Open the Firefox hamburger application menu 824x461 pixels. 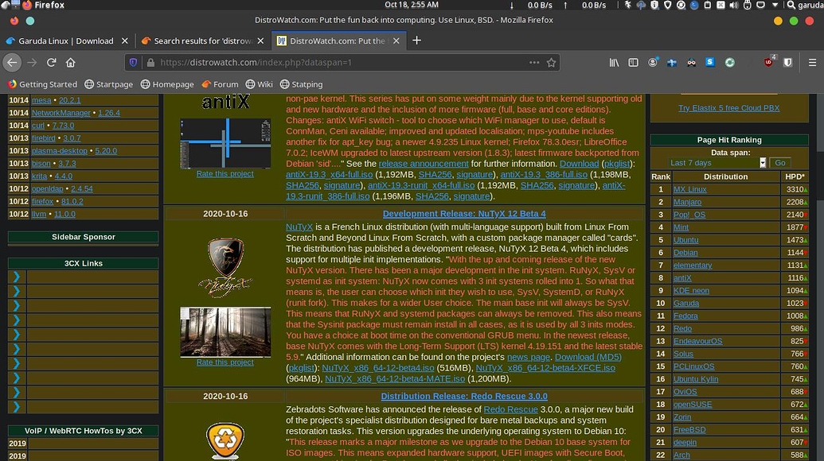point(812,62)
